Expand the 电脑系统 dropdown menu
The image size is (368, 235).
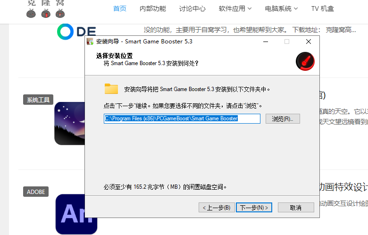click(281, 8)
